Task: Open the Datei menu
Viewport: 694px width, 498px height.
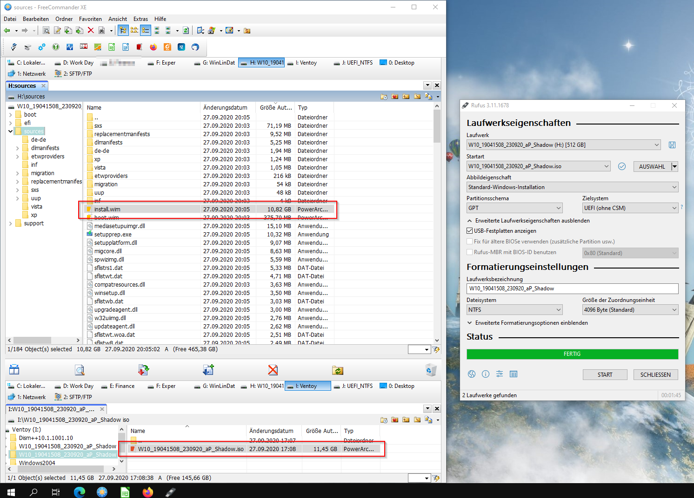Action: coord(10,19)
